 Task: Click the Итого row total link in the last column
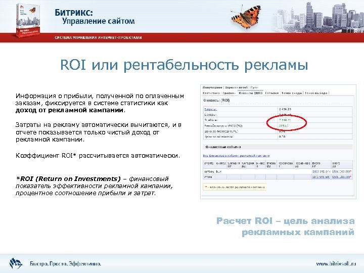[341, 177]
